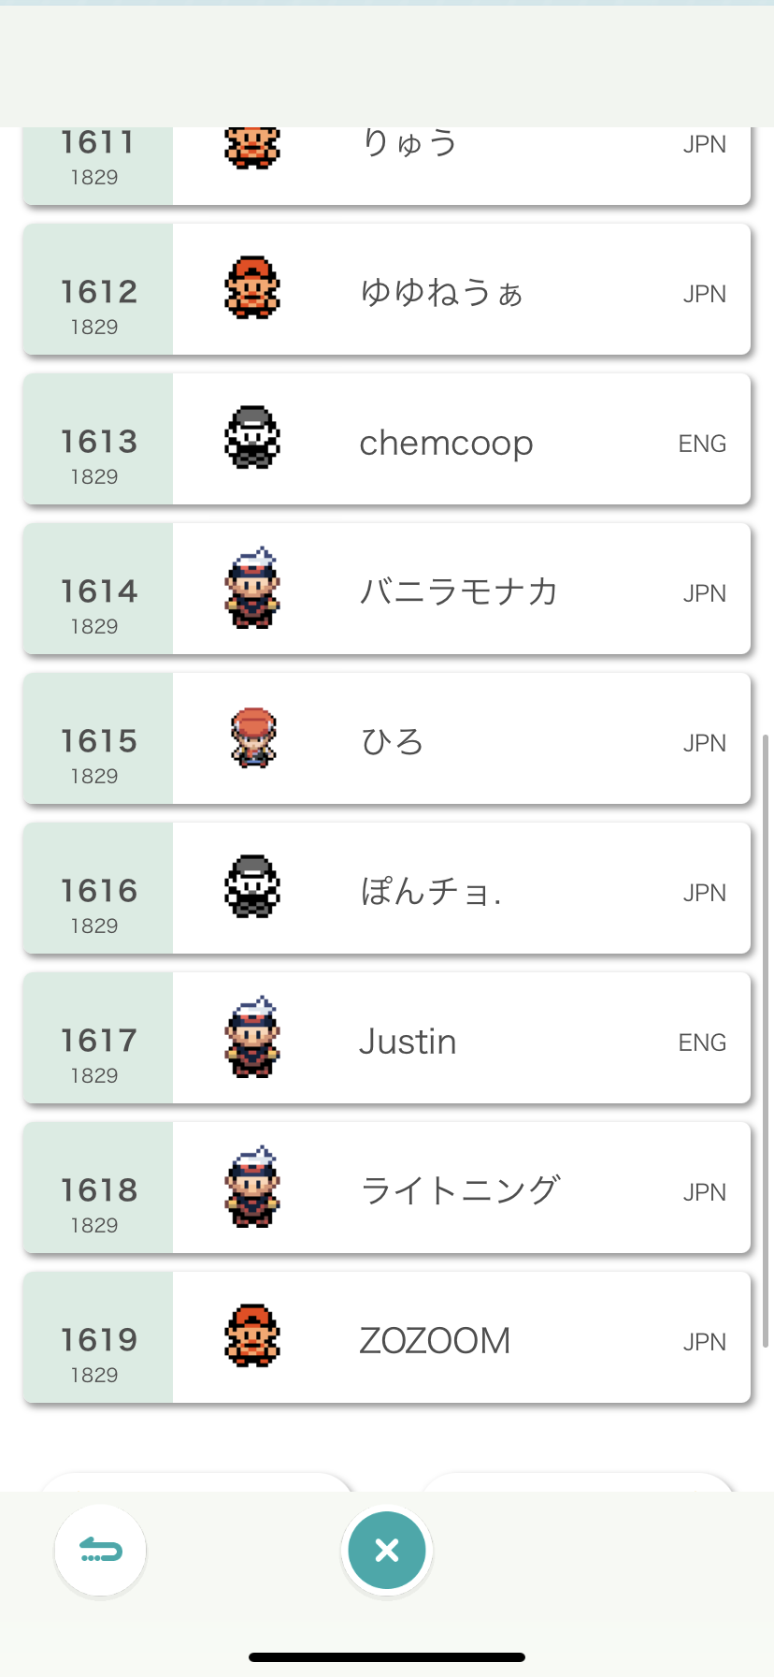Tap the avatar next to バニラモナカ
774x1677 pixels.
(252, 587)
